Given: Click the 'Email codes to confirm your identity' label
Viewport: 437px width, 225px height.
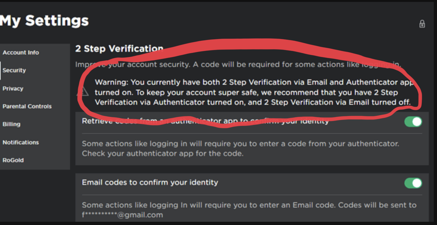Looking at the screenshot, I should 150,182.
